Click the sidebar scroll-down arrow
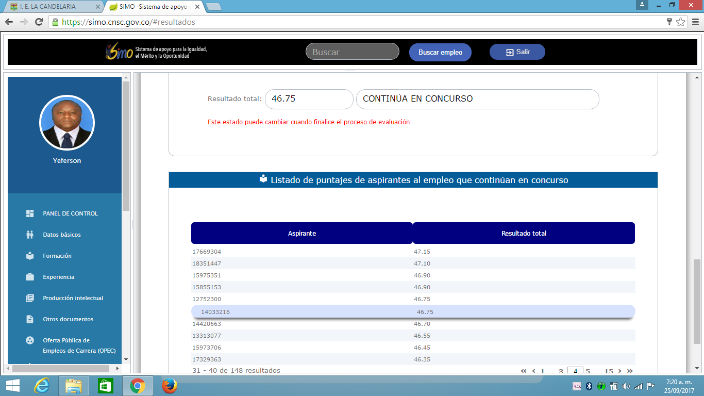The height and width of the screenshot is (396, 704). (126, 359)
